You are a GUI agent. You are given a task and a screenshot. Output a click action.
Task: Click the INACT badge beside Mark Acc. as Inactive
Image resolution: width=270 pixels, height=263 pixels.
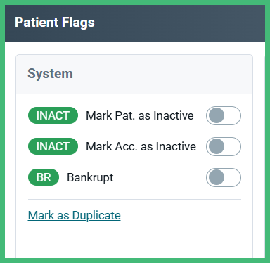pos(53,146)
